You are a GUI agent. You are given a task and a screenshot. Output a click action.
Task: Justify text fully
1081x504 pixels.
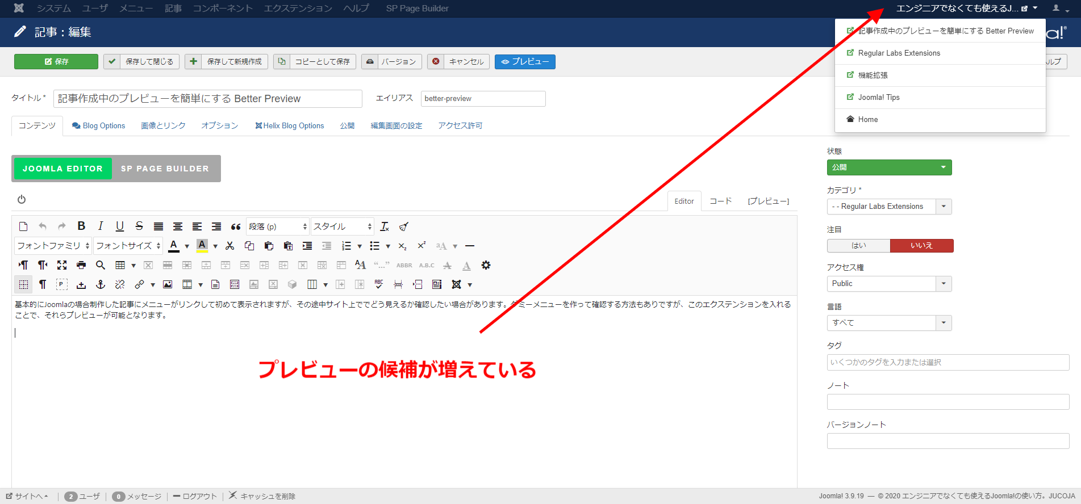158,226
